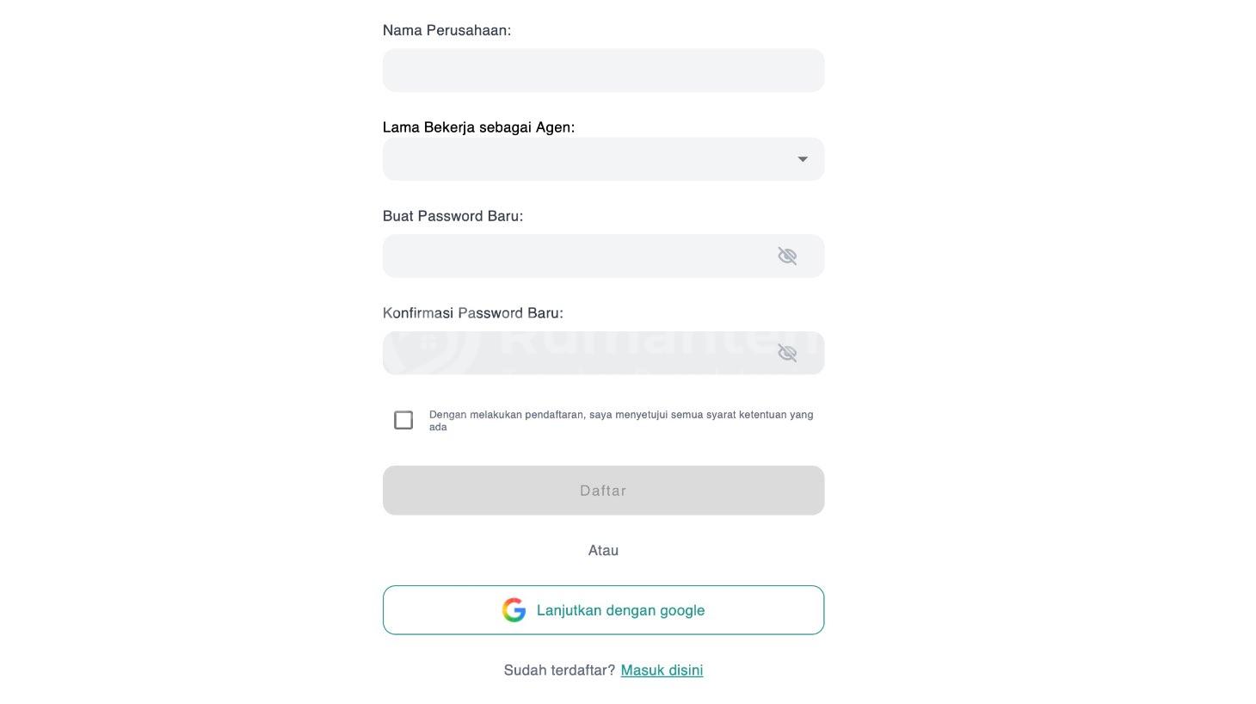Check the terms agreement checkbox
Viewport: 1256px width, 704px height.
click(403, 420)
